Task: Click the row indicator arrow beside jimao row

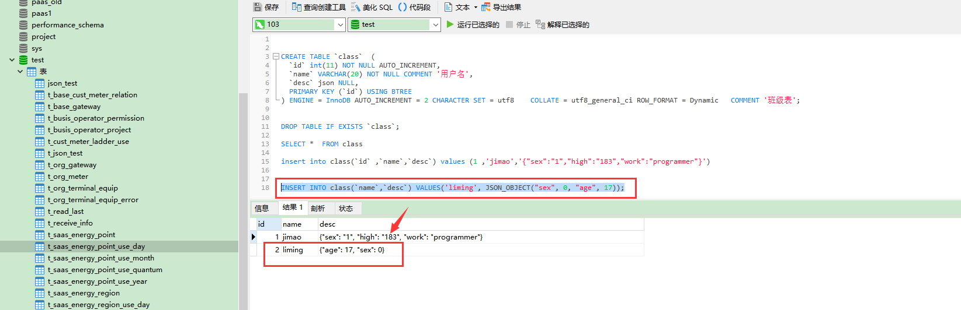Action: (254, 237)
